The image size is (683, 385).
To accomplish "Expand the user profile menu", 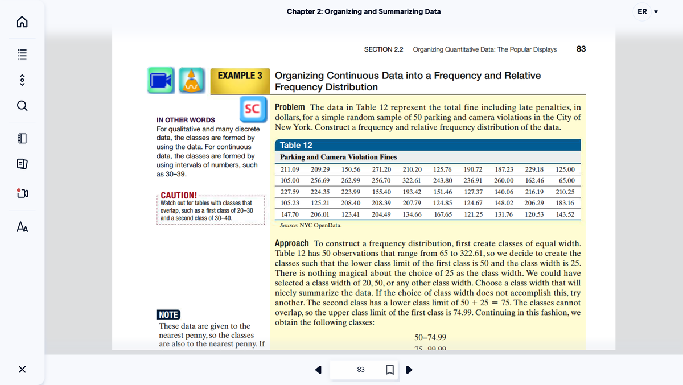I will 646,11.
